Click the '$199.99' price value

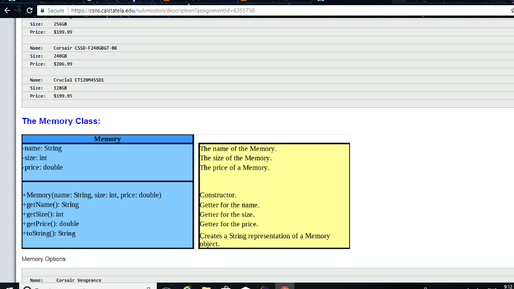[x=63, y=32]
